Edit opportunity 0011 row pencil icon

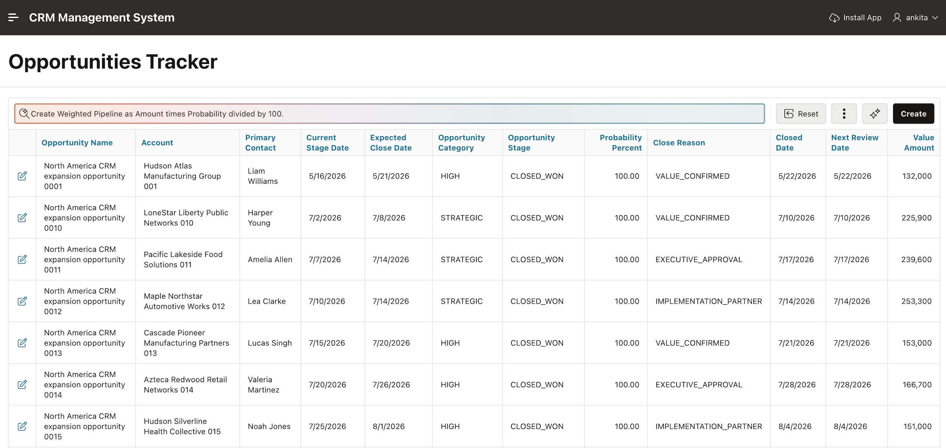tap(22, 259)
